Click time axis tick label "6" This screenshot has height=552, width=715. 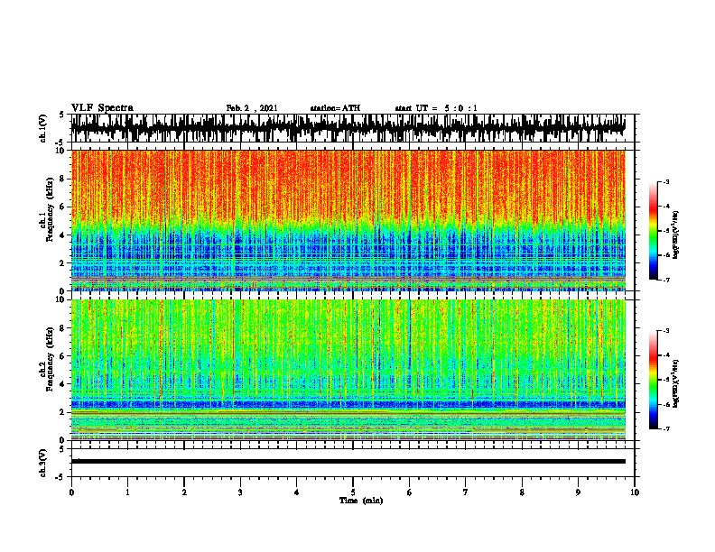tap(410, 492)
